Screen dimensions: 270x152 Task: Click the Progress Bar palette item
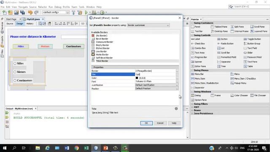pos(199,57)
